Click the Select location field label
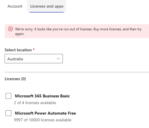 click(x=18, y=50)
